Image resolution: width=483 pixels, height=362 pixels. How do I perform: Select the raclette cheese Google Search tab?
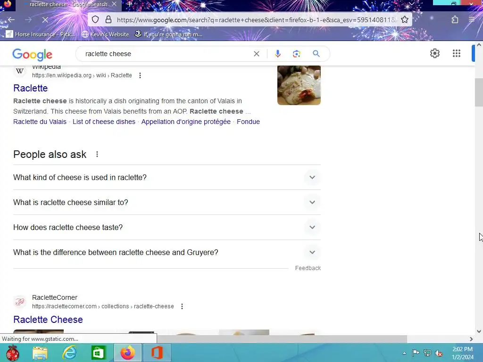(68, 4)
